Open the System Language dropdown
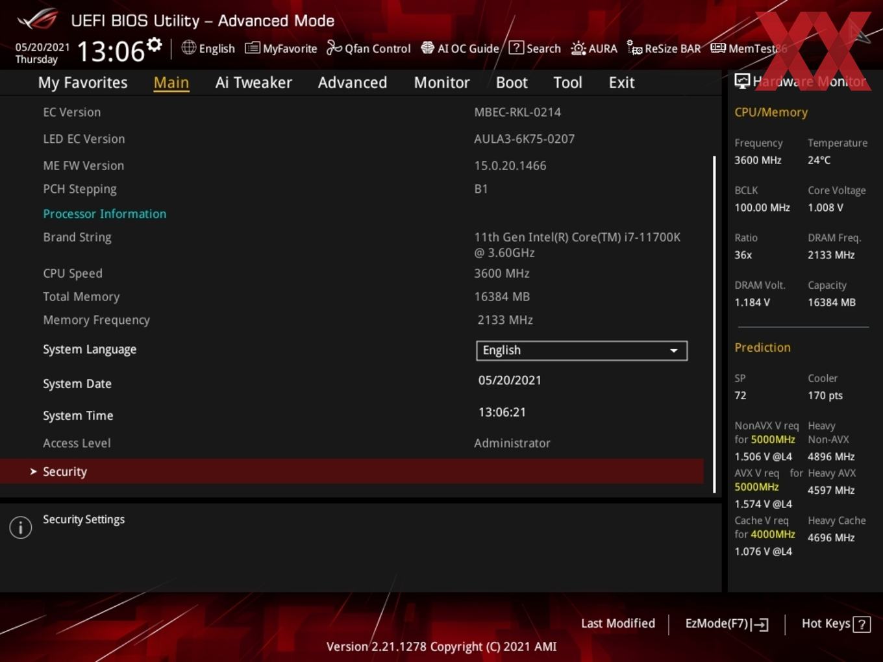The image size is (883, 662). pos(582,350)
